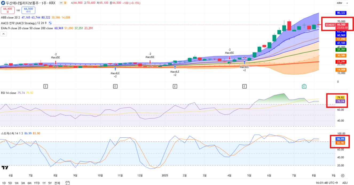Select the MACD 전략 (MACD Strategy) legend
The width and height of the screenshot is (354, 185).
[x=24, y=23]
